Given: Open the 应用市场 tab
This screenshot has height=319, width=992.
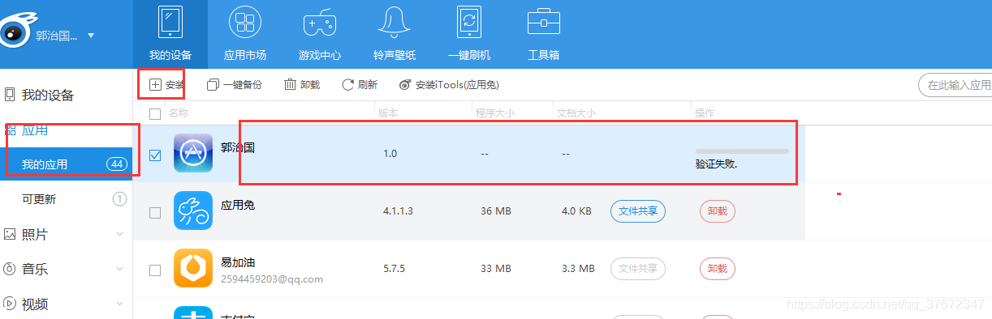Looking at the screenshot, I should [245, 35].
